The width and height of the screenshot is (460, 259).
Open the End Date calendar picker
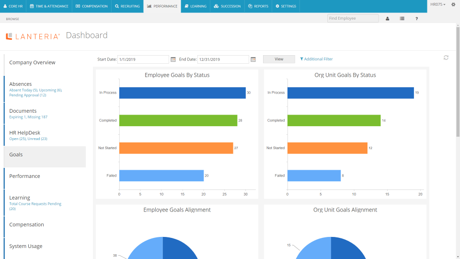coord(253,59)
